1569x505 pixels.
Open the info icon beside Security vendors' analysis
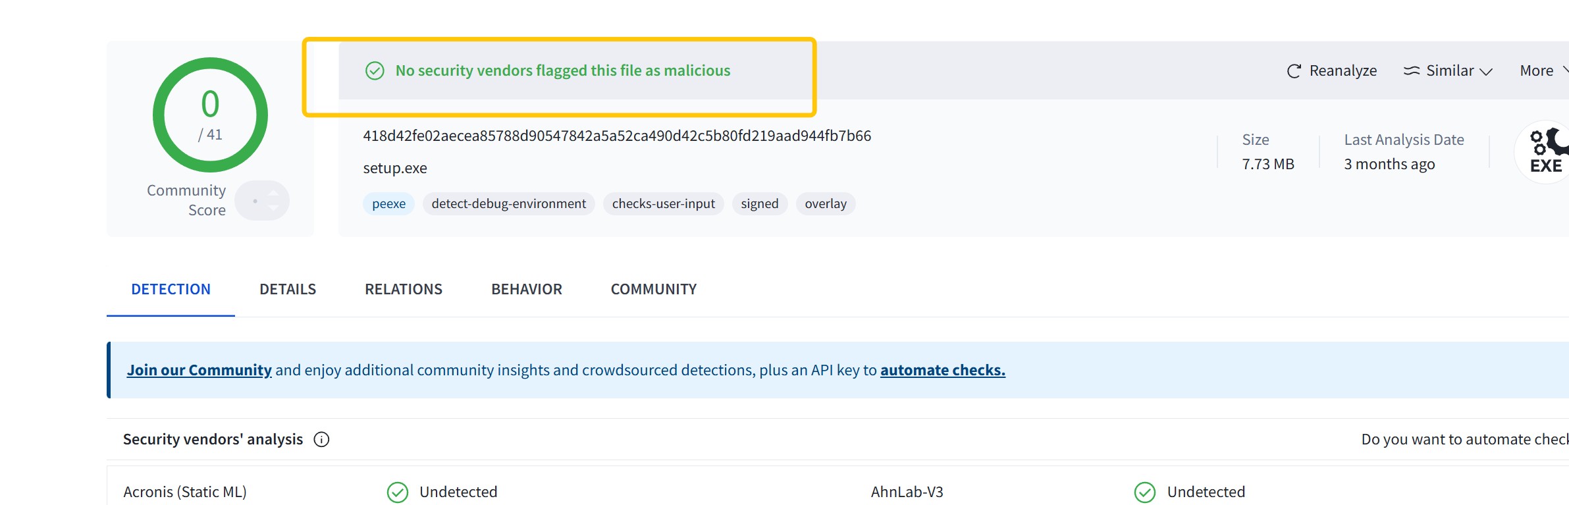tap(321, 439)
